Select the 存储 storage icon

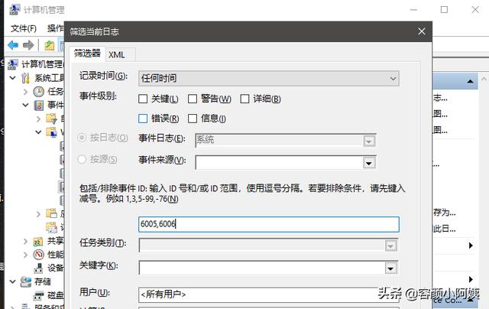[x=26, y=281]
